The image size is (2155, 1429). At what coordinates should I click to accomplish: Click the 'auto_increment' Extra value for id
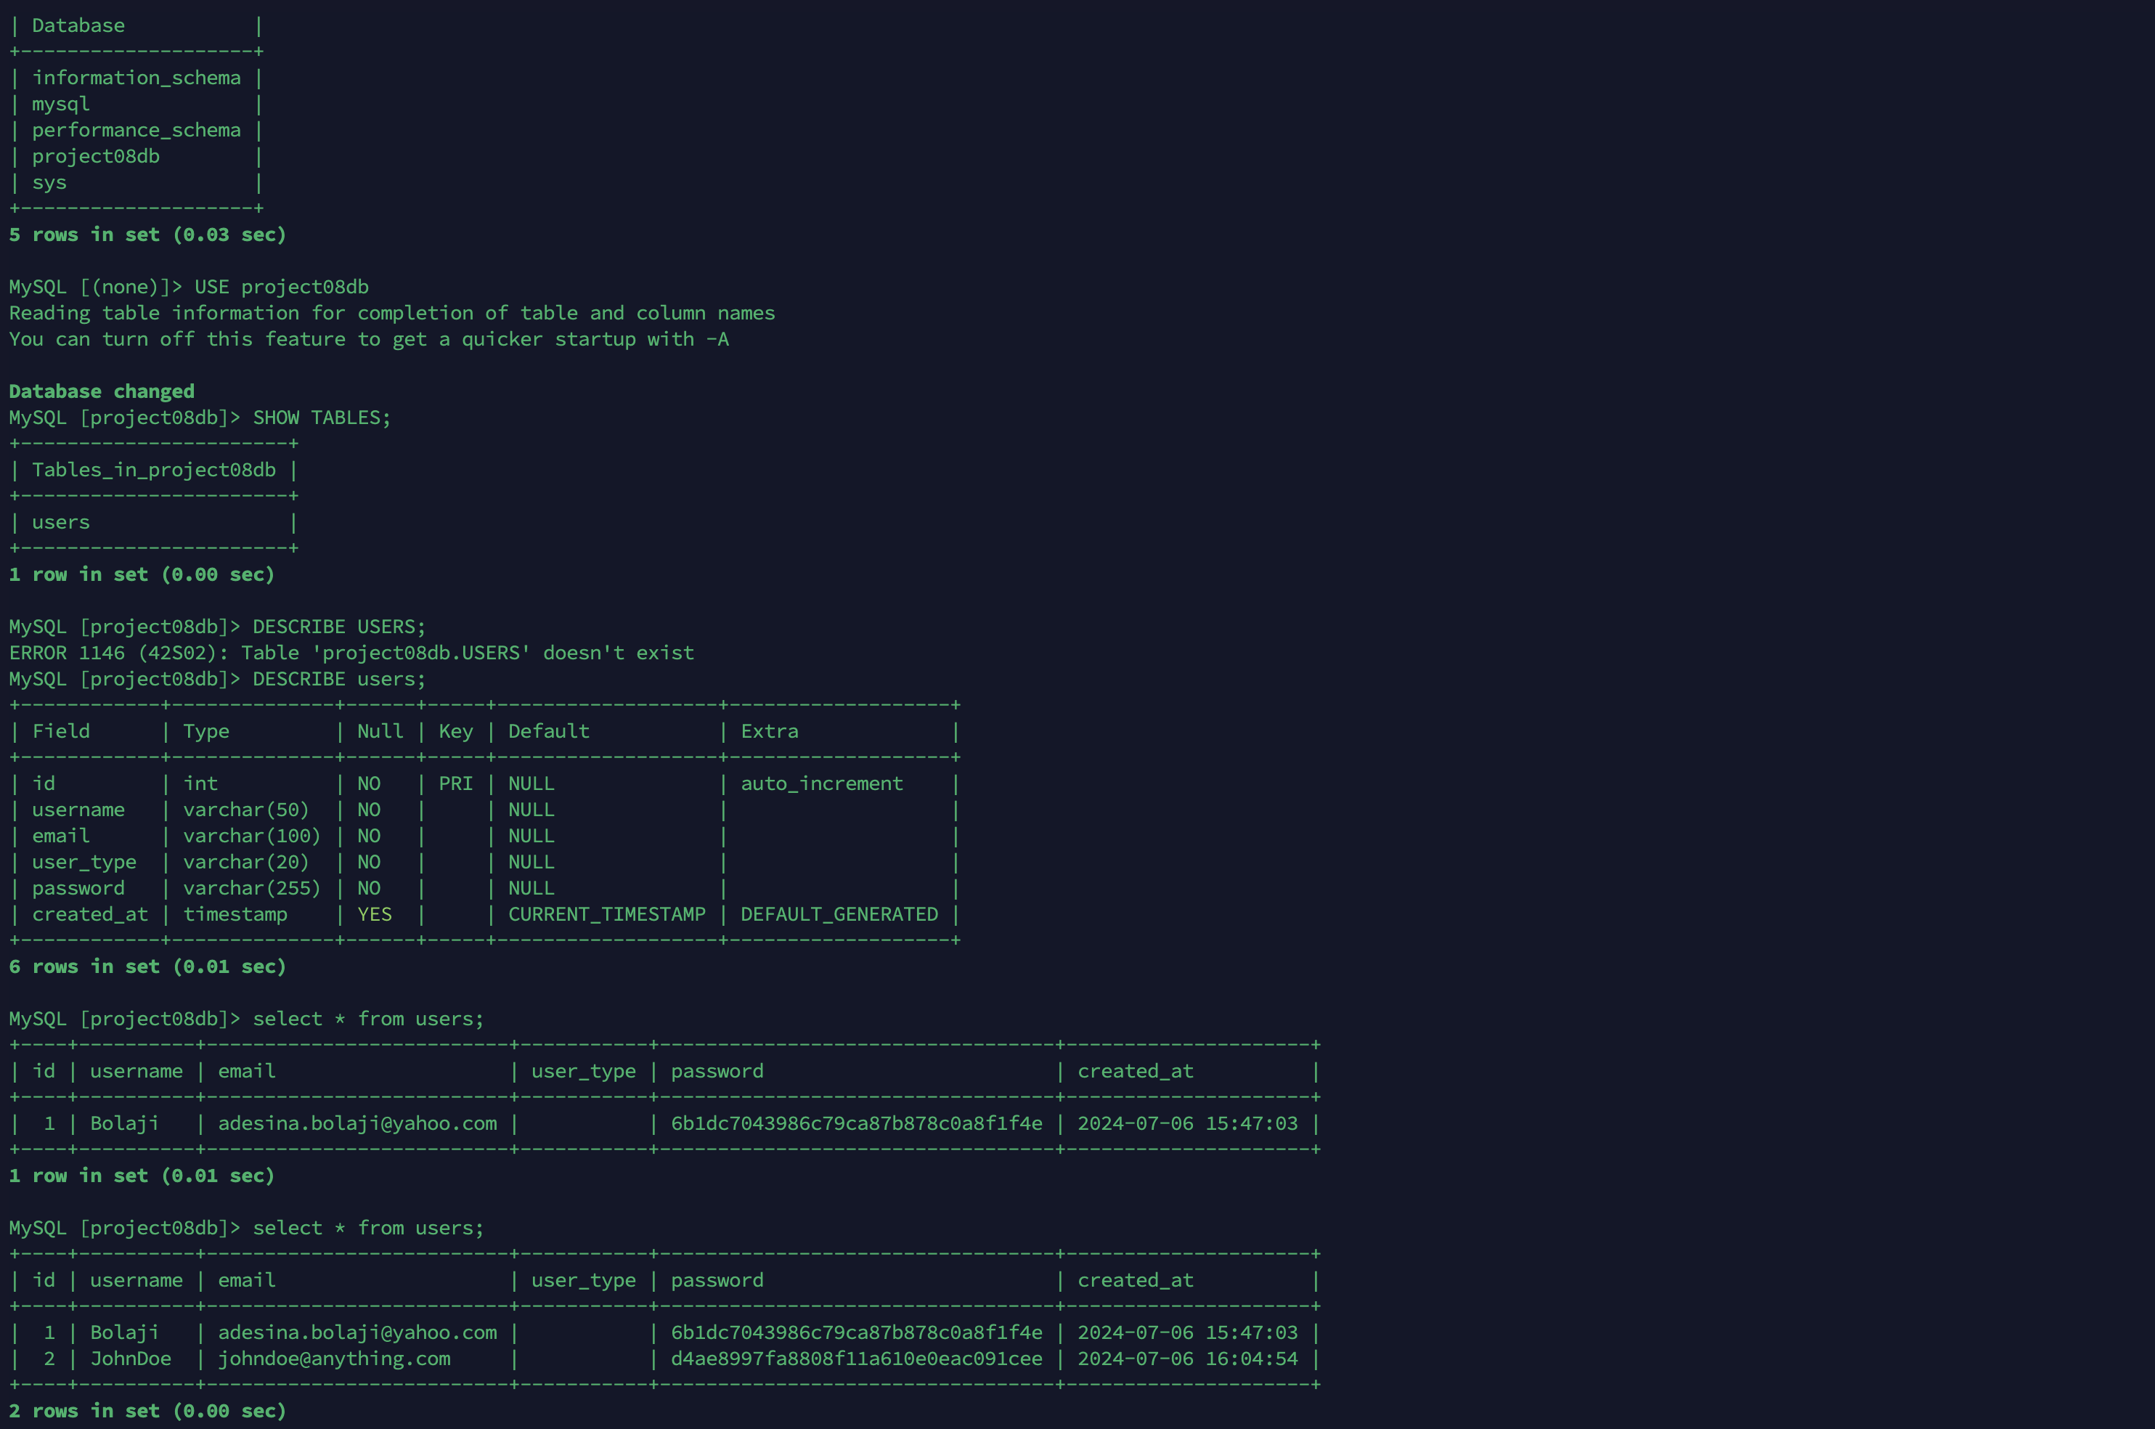tap(823, 783)
